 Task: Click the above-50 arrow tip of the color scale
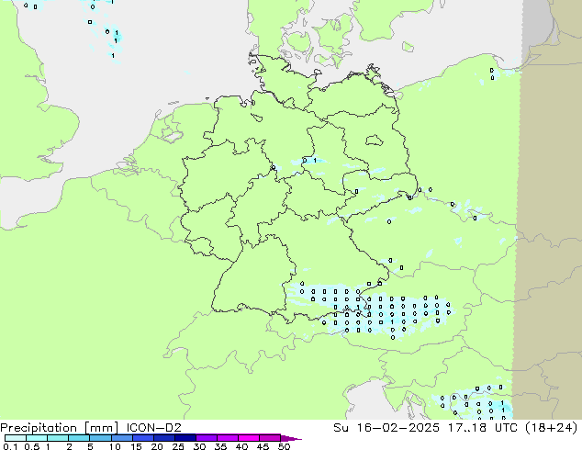pyautogui.click(x=291, y=438)
